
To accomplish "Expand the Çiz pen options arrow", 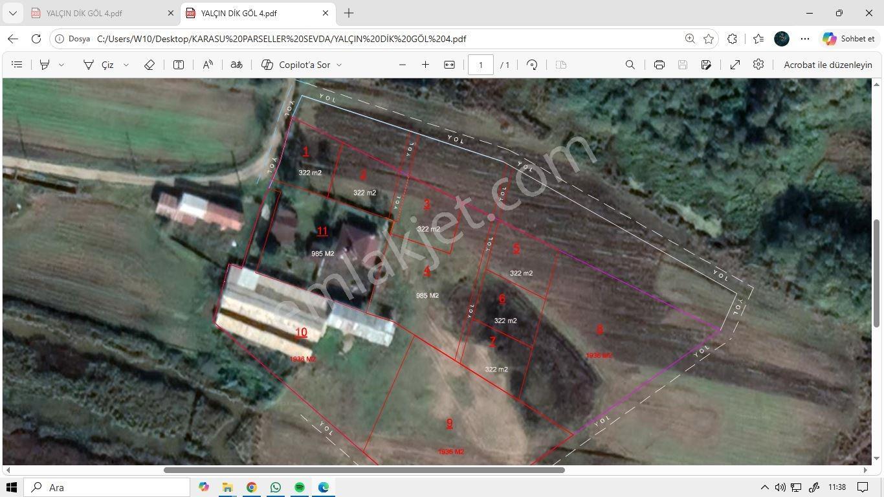I will [126, 65].
